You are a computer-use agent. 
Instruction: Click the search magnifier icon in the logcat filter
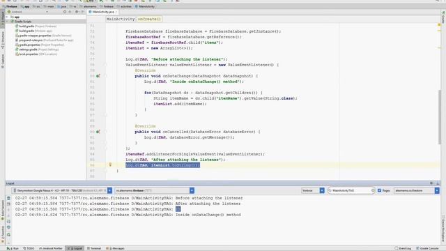tap(330, 190)
